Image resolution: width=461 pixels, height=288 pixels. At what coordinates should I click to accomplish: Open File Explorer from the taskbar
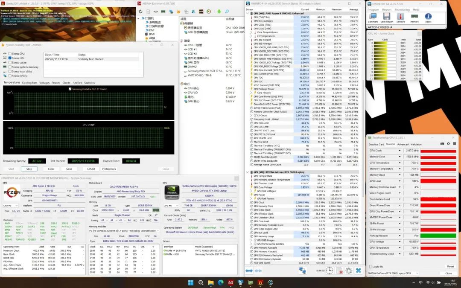[211, 283]
